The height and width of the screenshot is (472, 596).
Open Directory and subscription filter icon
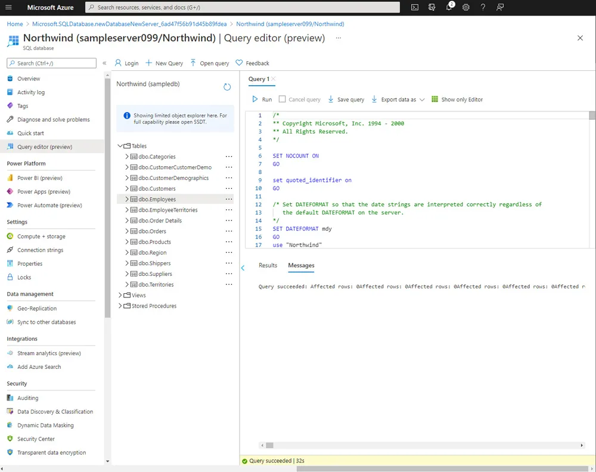pyautogui.click(x=432, y=7)
